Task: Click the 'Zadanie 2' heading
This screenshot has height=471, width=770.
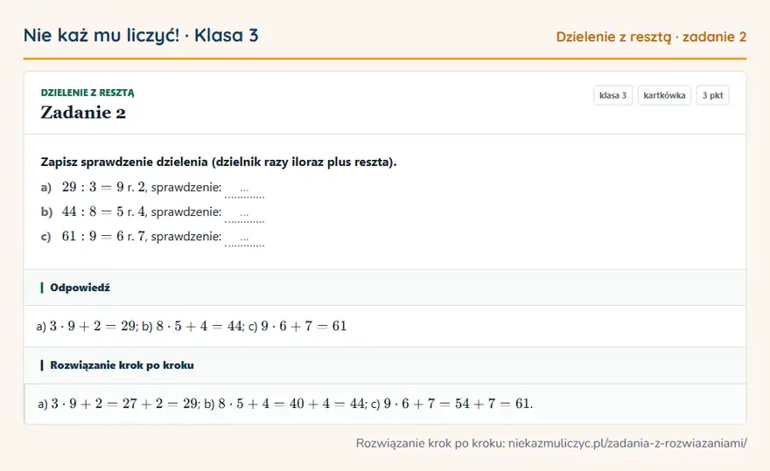Action: [x=83, y=113]
